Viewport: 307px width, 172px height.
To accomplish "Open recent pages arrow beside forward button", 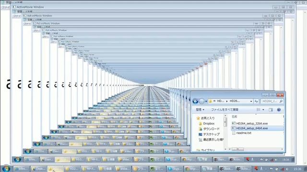I will point(206,101).
